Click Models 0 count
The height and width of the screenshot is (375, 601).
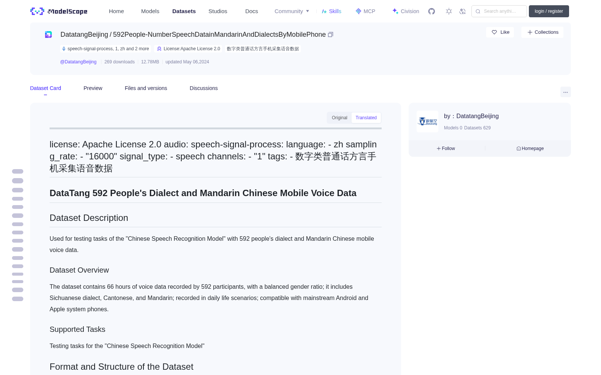(x=453, y=128)
